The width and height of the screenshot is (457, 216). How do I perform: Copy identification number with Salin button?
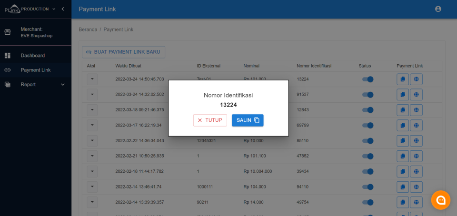[248, 120]
